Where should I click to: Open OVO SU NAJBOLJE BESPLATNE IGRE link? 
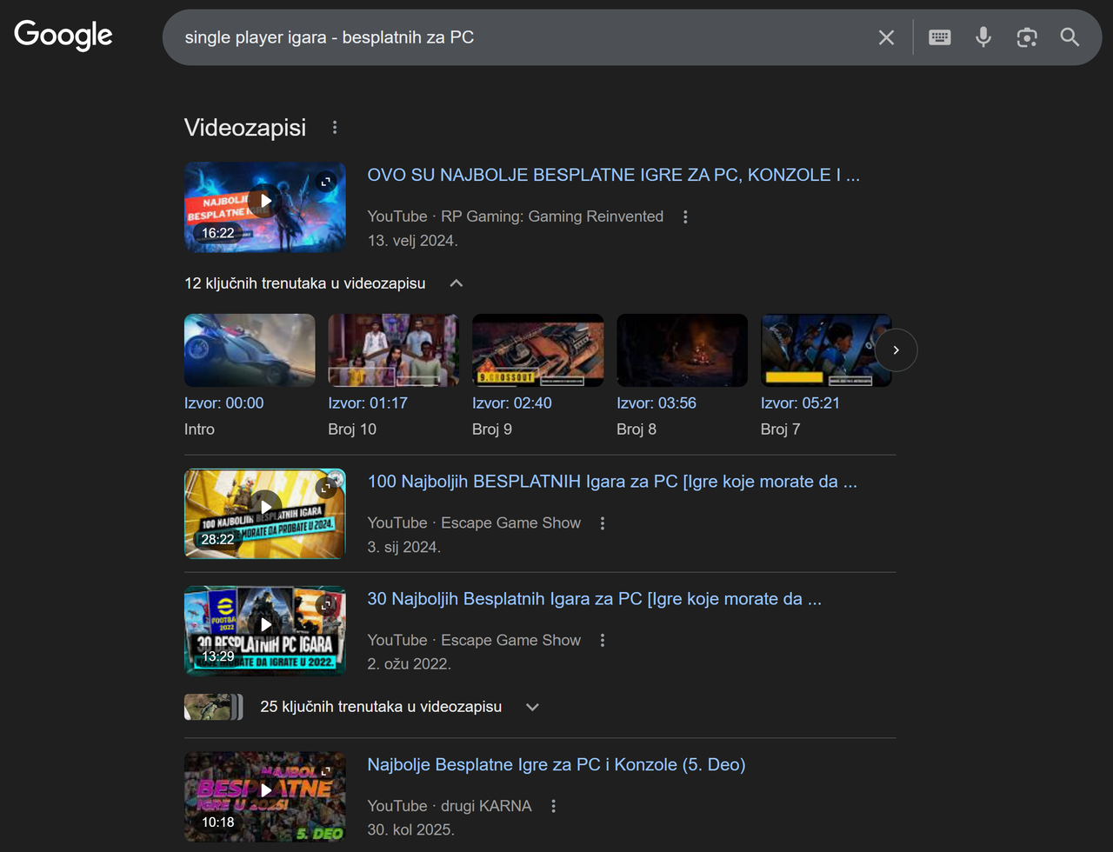(613, 175)
